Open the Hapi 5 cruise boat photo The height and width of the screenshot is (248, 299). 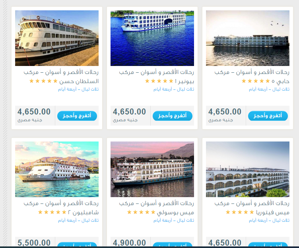tap(248, 38)
